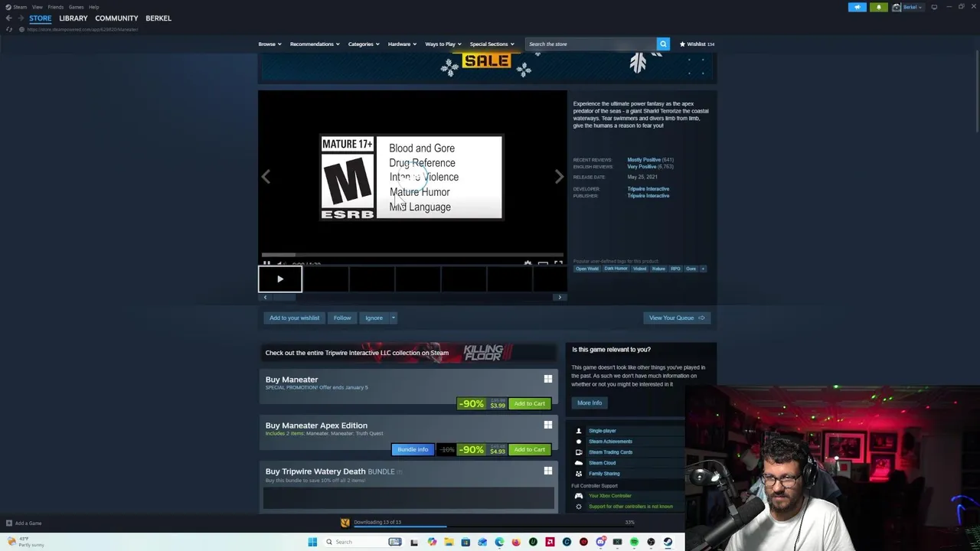Open the Games menu
The height and width of the screenshot is (551, 980).
click(x=76, y=7)
